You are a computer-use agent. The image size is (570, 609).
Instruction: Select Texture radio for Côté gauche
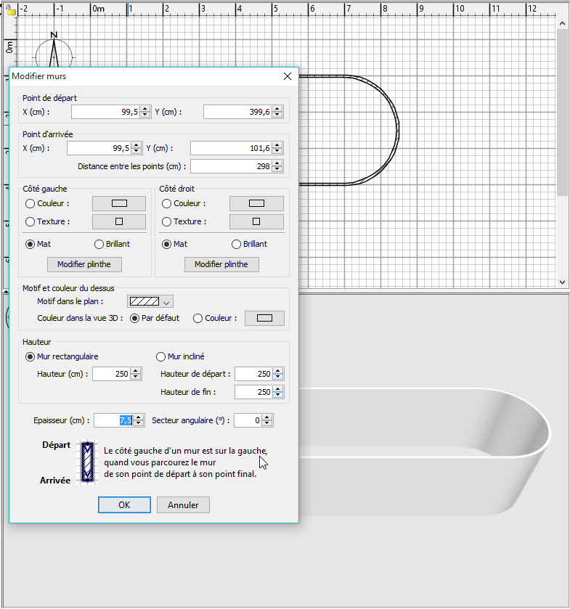click(x=30, y=222)
